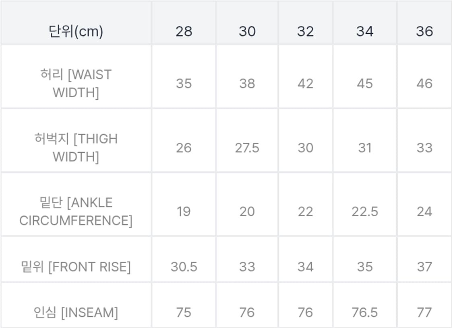
Task: Select the 밑위 [FRONT RISE] row label
Action: click(x=76, y=267)
